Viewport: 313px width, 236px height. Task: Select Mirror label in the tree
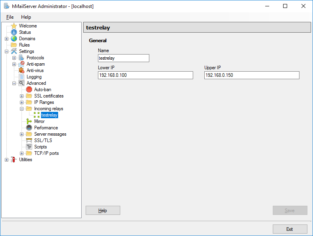(x=39, y=121)
